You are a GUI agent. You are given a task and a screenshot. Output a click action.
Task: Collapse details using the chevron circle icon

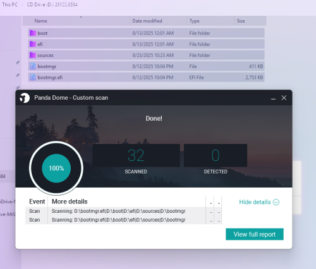[x=276, y=202]
